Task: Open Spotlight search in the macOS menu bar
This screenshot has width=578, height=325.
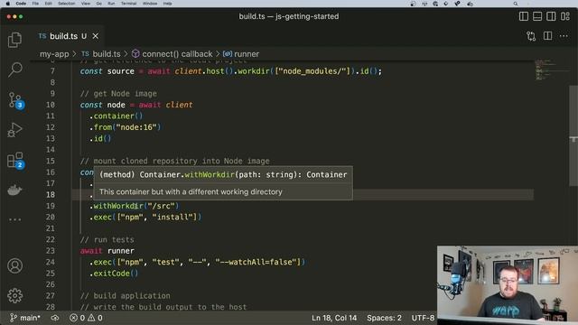Action: (x=516, y=4)
